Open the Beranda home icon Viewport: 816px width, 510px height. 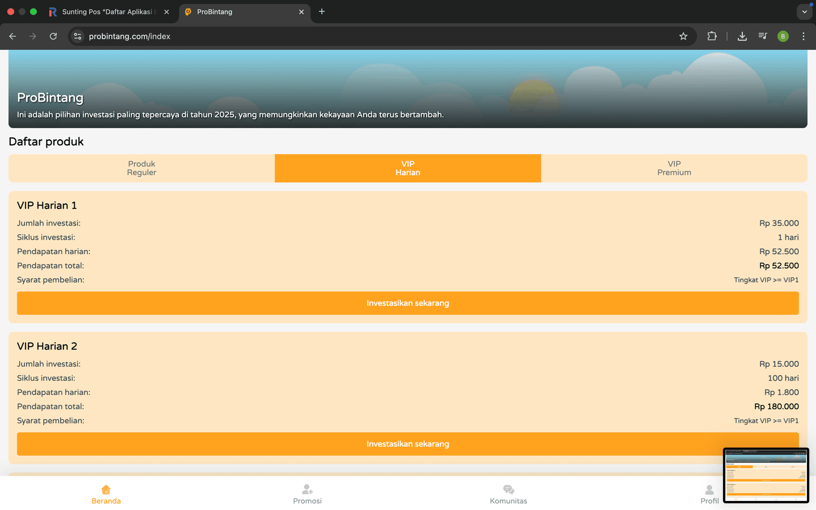tap(106, 490)
